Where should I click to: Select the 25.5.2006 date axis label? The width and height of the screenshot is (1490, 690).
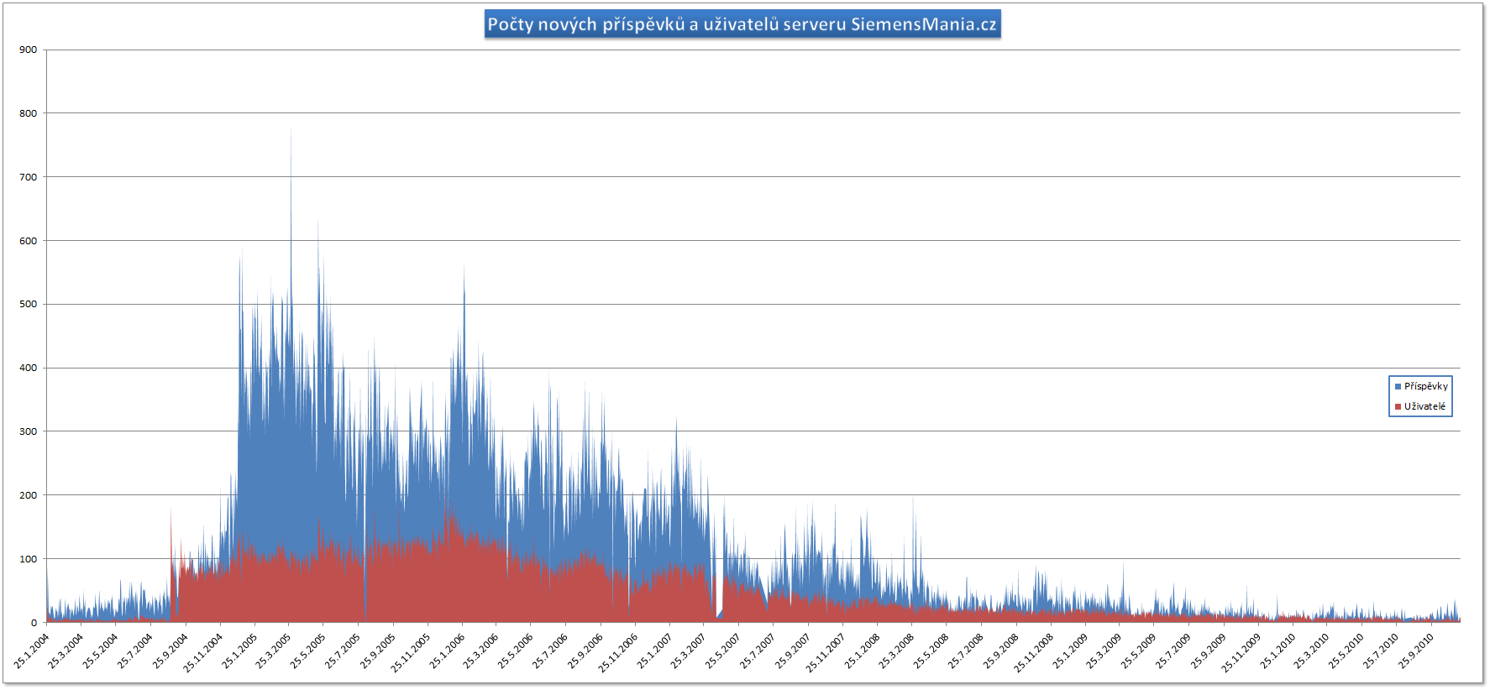pos(515,651)
